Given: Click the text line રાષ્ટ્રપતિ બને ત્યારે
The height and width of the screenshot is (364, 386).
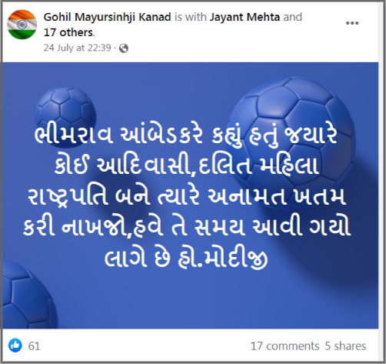Looking at the screenshot, I should [x=186, y=197].
